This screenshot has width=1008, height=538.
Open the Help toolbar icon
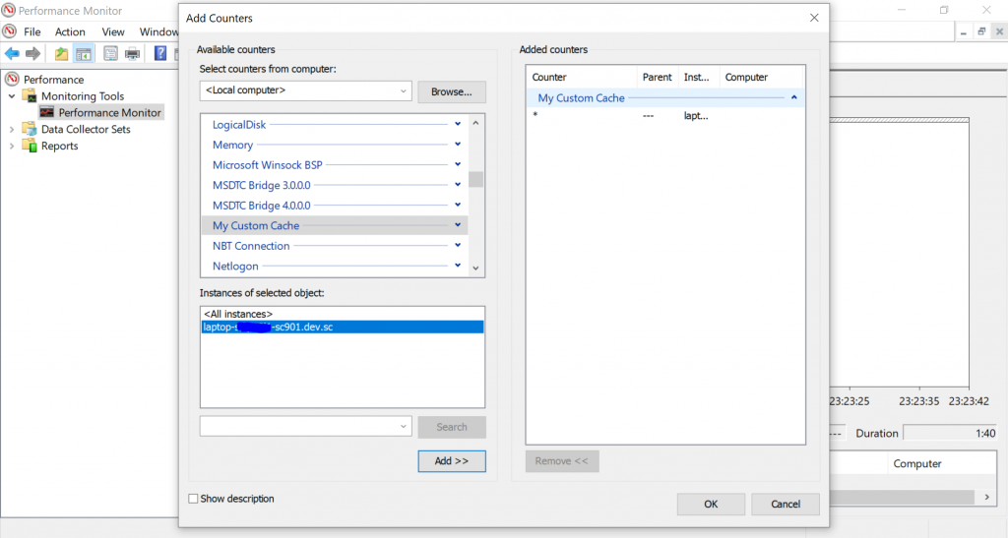click(160, 54)
